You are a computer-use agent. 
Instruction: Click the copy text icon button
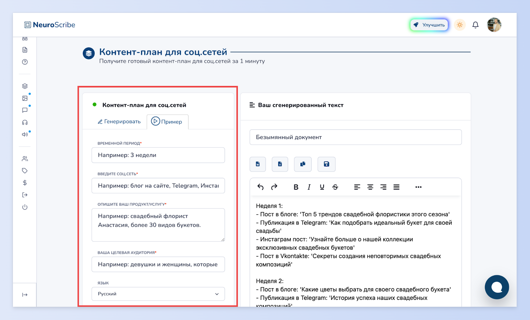point(303,164)
